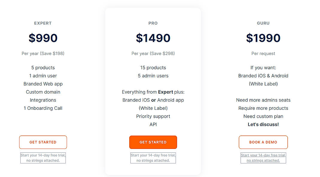
Task: Select the PRO plan heading
Action: coord(153,23)
